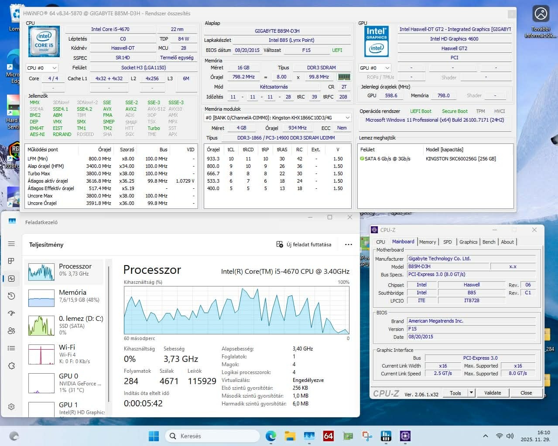Select Memória item in performance list

point(65,298)
